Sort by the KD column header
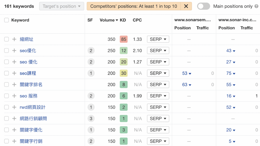Screen dimensions: 260x146 pos(123,20)
